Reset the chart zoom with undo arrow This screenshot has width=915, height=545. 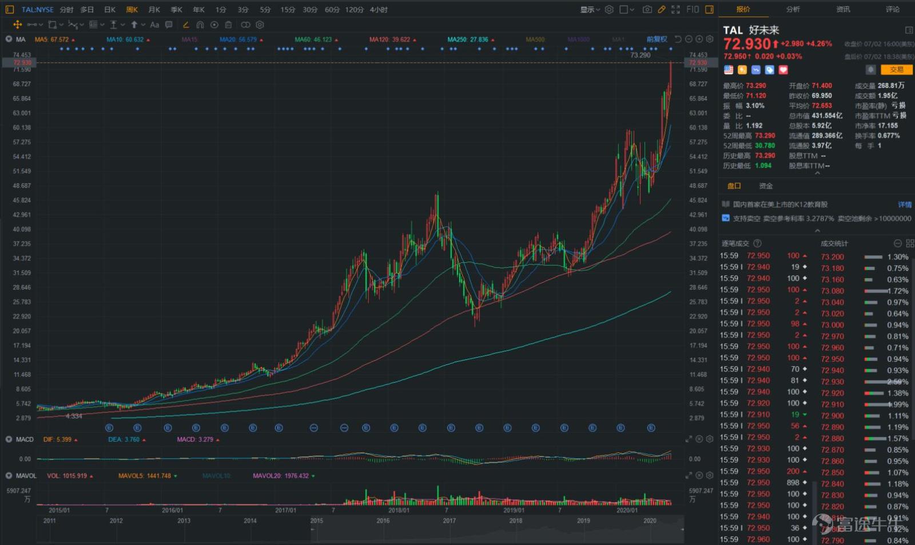coord(678,39)
